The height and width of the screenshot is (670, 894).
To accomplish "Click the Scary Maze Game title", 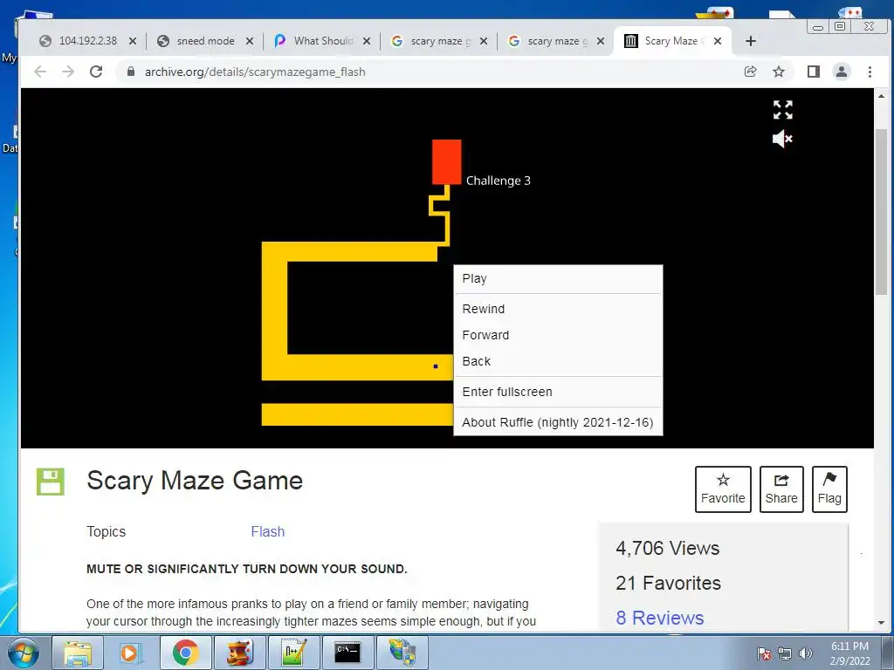I will [195, 481].
